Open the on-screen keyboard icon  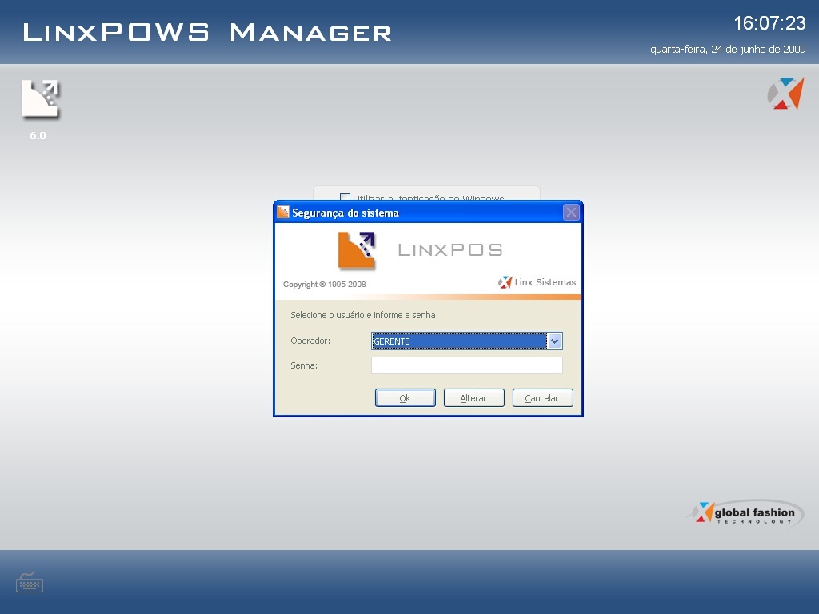click(x=30, y=582)
